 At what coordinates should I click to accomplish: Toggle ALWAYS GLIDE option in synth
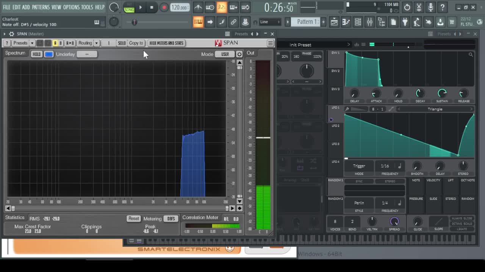click(462, 218)
